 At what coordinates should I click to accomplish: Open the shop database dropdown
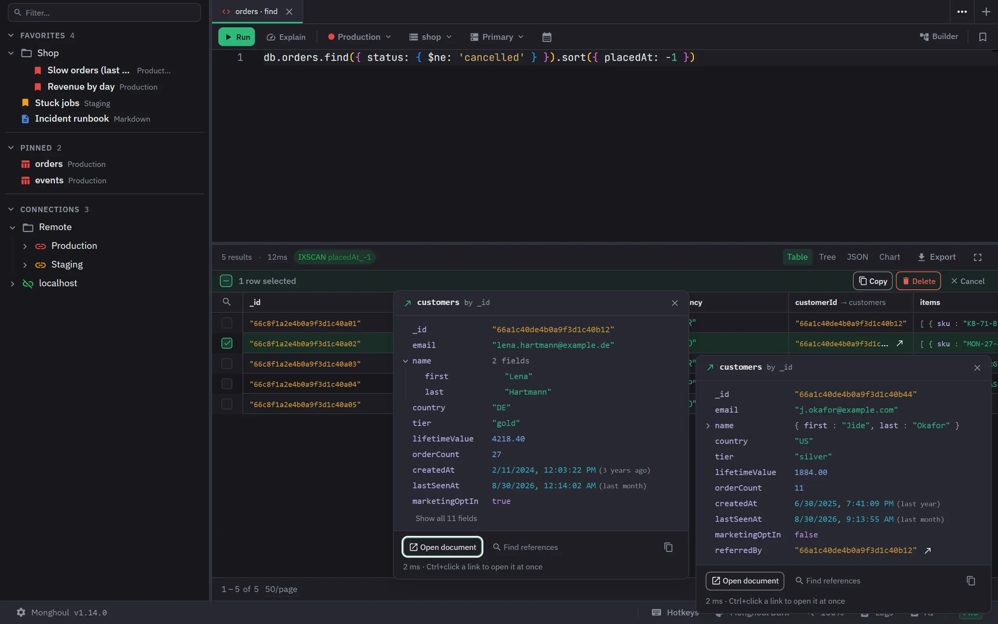pyautogui.click(x=430, y=37)
